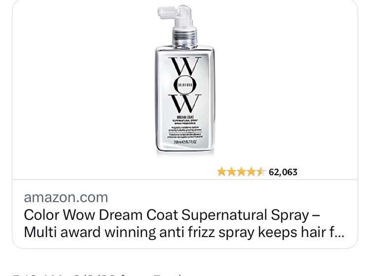
Task: Click the third gold star in the rating
Action: (x=241, y=172)
